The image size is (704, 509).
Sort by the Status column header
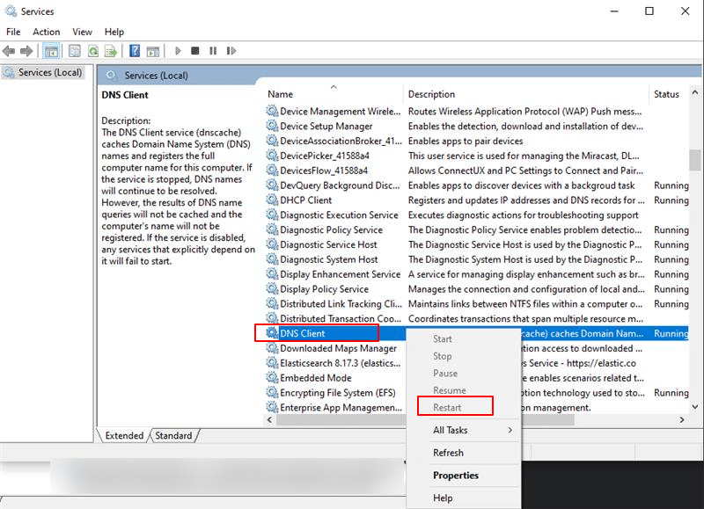(669, 94)
